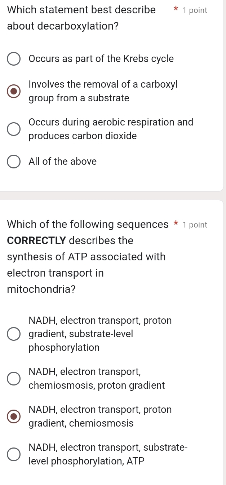
Task: Select "All of the above" radio button
Action: (13, 162)
